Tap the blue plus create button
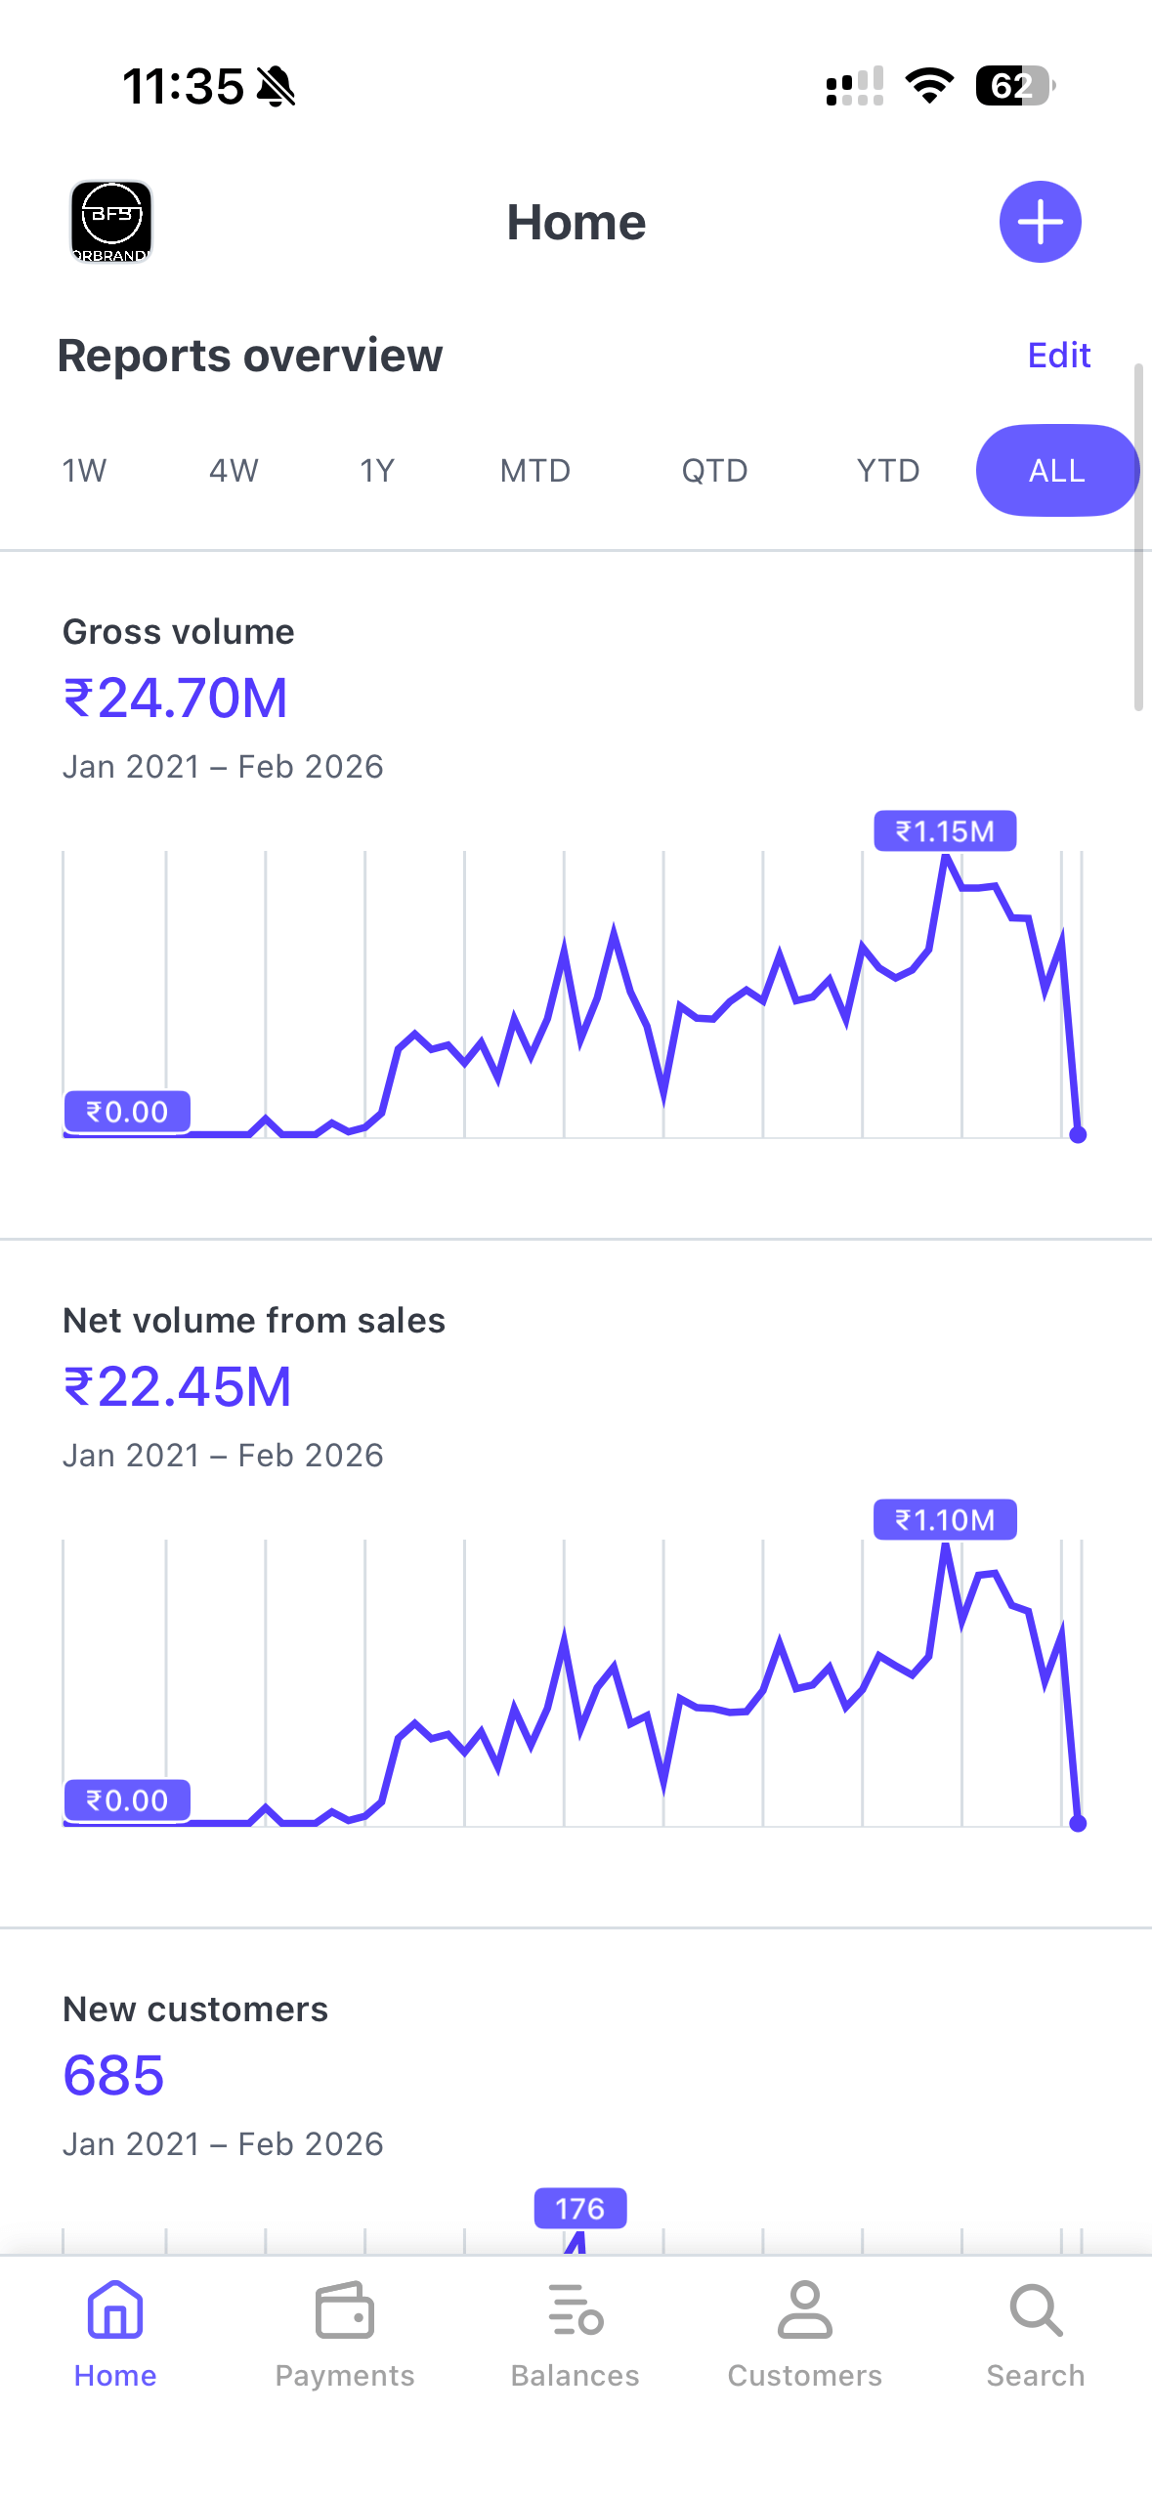Screen dimensions: 1152x2497 (x=1040, y=222)
